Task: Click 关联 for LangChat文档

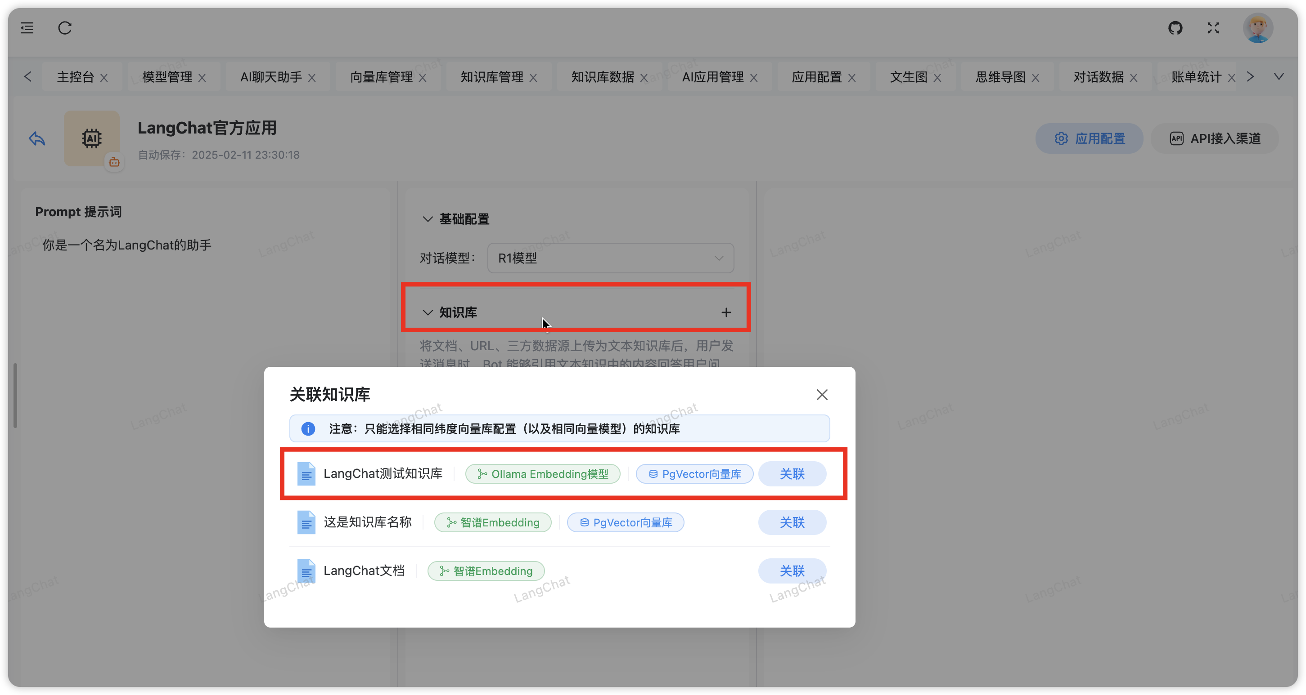Action: pos(792,571)
